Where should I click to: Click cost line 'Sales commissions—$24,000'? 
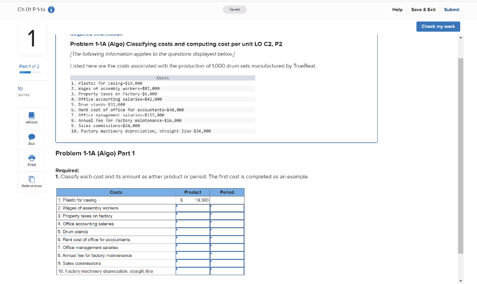click(x=105, y=126)
